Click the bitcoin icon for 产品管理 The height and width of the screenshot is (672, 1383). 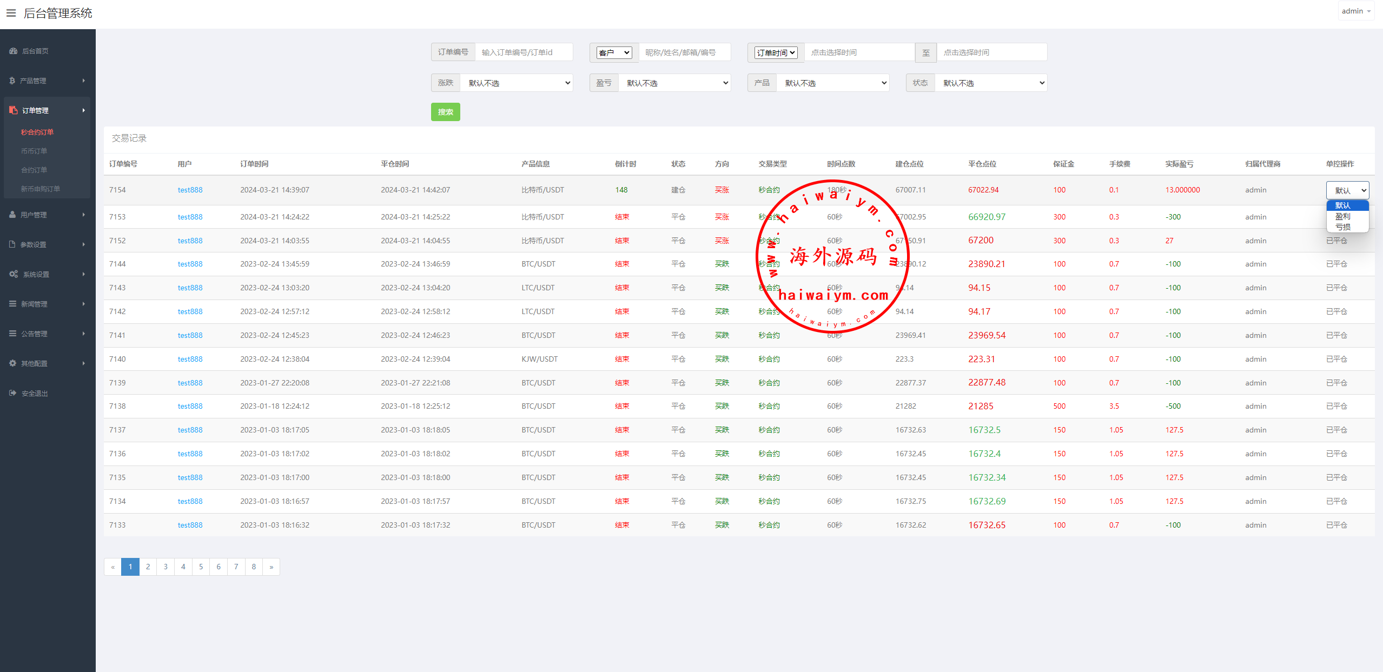click(x=12, y=81)
